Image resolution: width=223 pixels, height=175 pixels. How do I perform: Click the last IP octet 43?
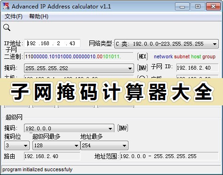(72, 43)
